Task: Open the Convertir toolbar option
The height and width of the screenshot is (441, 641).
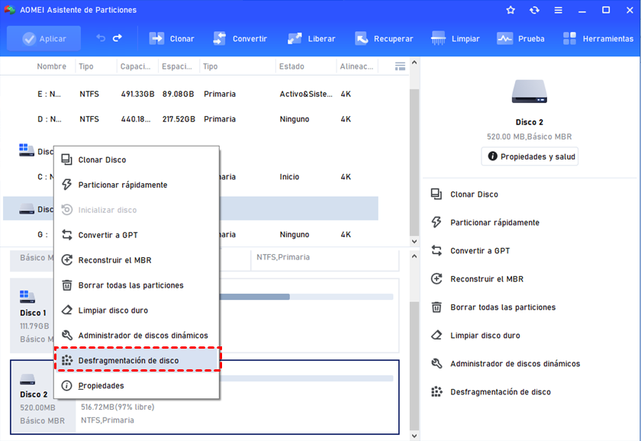Action: click(x=240, y=38)
